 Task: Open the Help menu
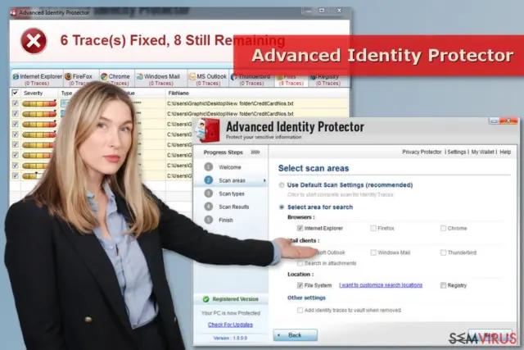[505, 152]
